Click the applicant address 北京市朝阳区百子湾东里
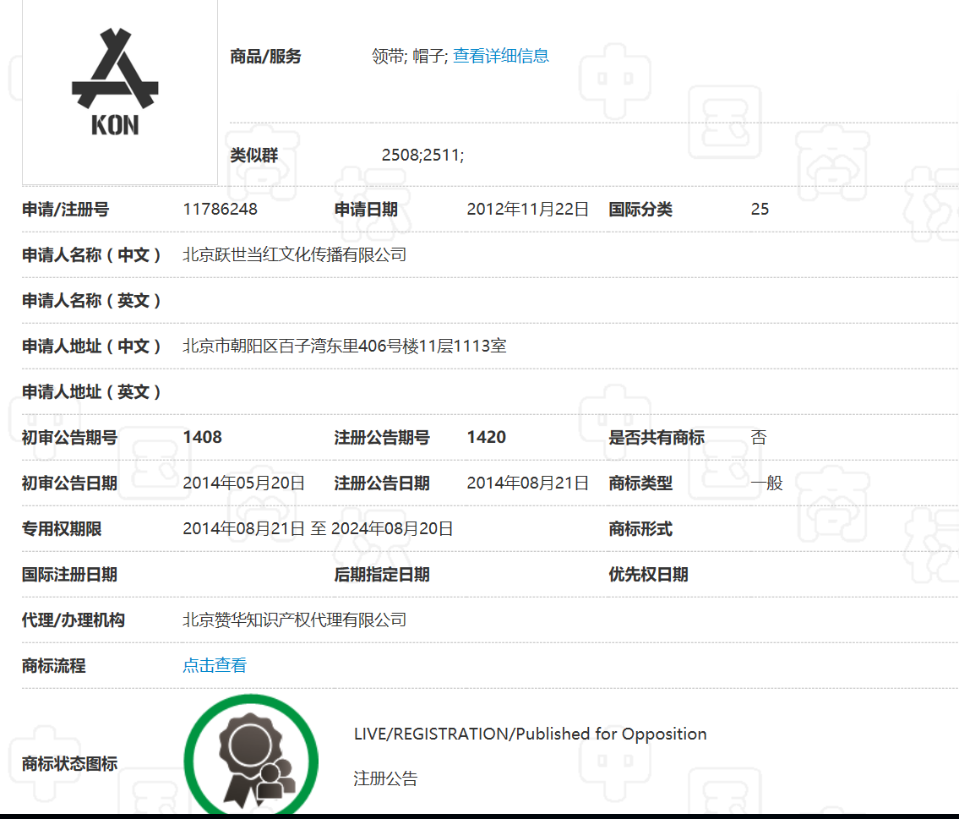Viewport: 959px width, 819px height. [345, 347]
